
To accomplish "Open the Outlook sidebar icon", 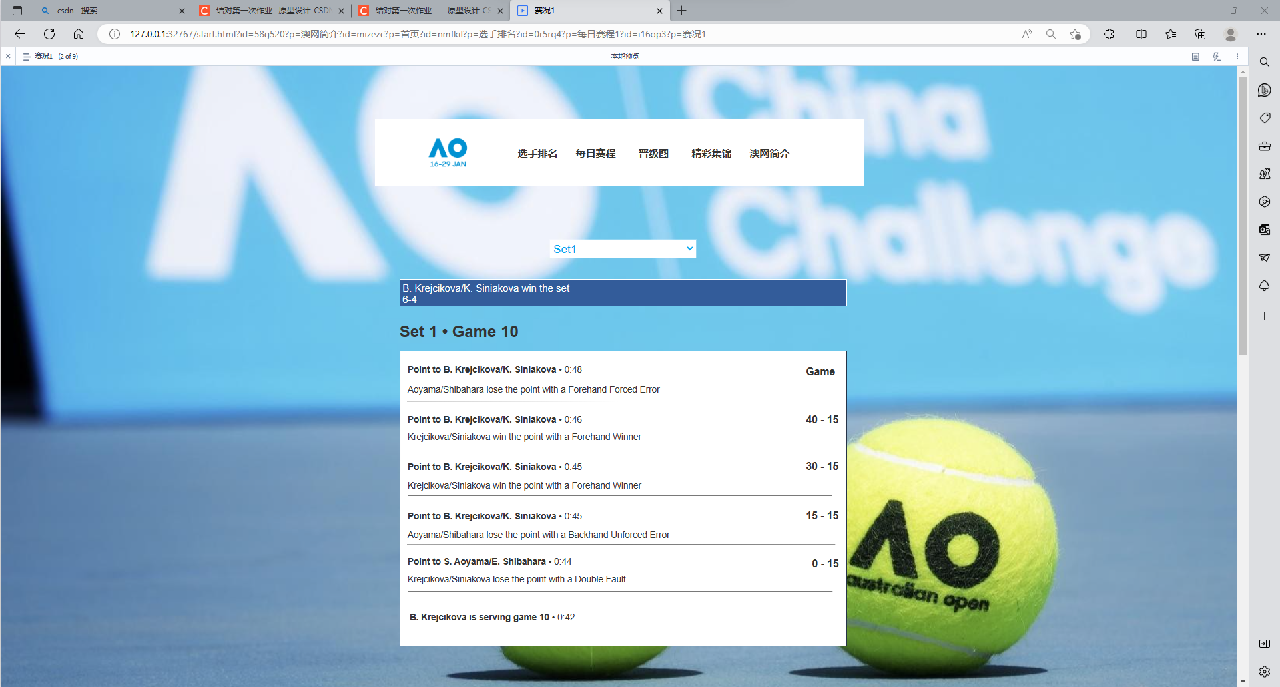I will point(1265,230).
